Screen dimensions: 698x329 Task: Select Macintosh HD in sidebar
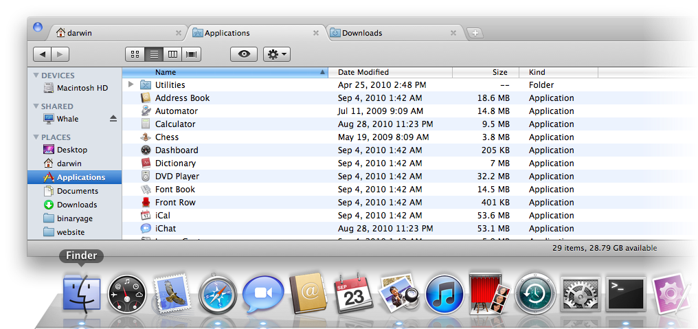coord(75,88)
